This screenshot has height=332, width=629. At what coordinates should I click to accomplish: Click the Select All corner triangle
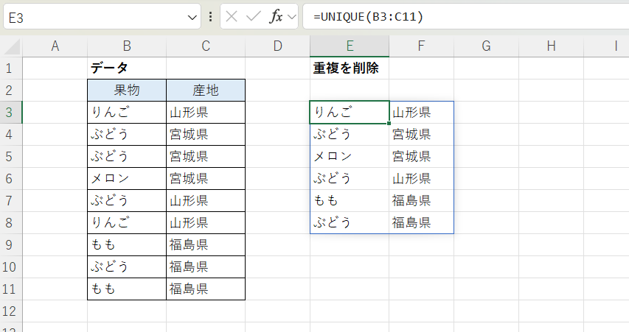point(11,46)
